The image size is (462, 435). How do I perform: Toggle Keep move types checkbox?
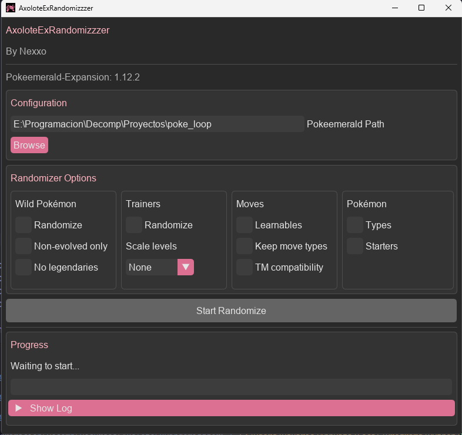(245, 246)
